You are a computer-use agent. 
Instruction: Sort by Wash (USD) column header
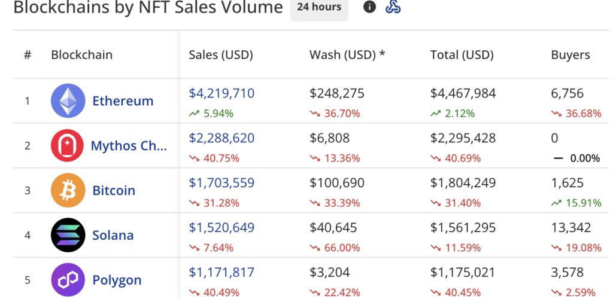click(x=347, y=55)
